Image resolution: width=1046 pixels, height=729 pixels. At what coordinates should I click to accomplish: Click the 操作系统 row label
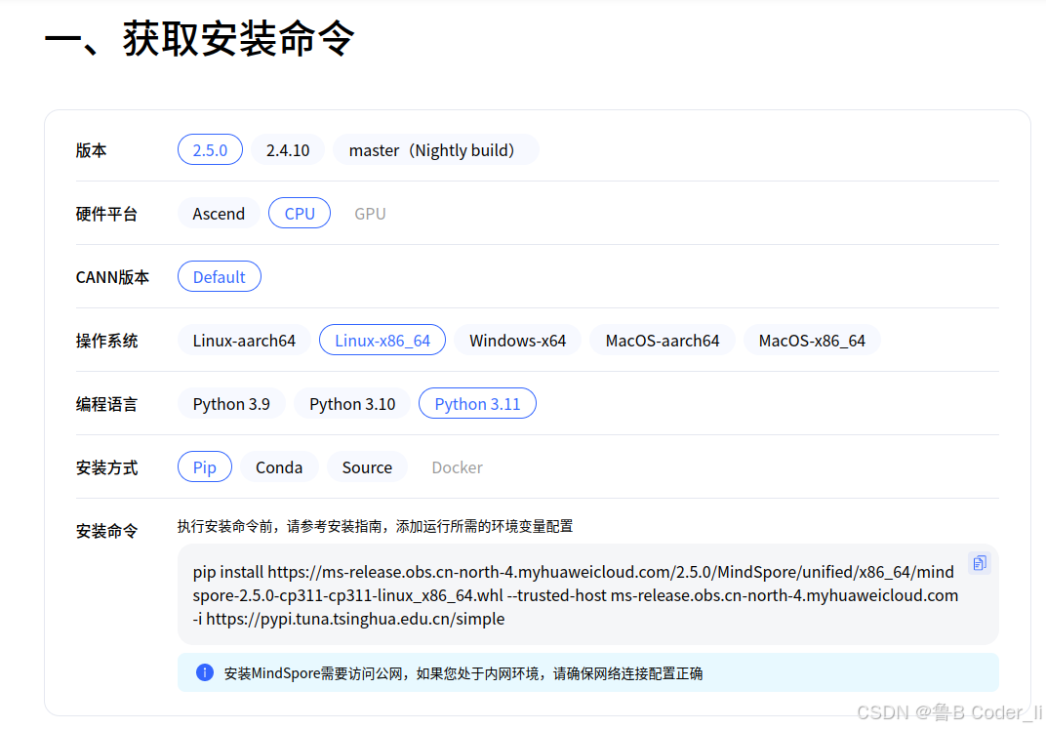point(106,341)
